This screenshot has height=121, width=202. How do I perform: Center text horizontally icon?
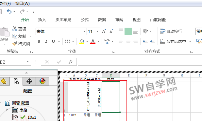[128, 41]
